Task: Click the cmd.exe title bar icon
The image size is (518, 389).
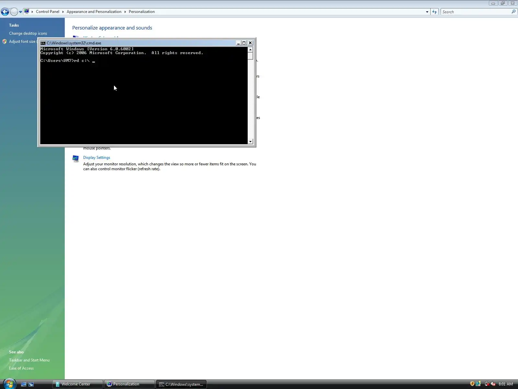Action: click(43, 43)
